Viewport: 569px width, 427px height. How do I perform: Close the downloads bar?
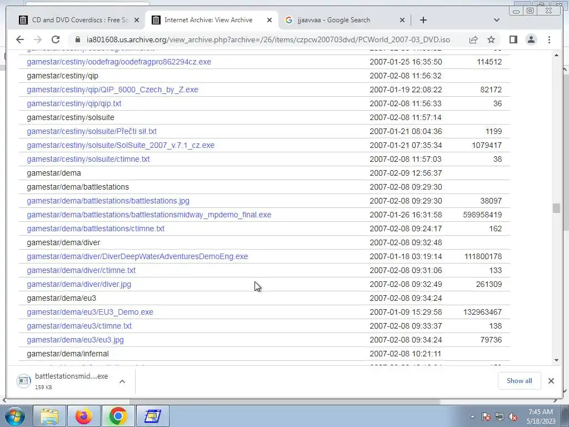click(551, 381)
